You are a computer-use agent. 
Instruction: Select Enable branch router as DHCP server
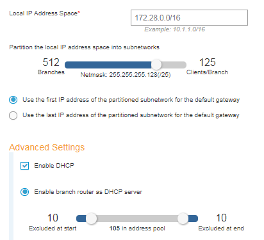click(x=25, y=192)
